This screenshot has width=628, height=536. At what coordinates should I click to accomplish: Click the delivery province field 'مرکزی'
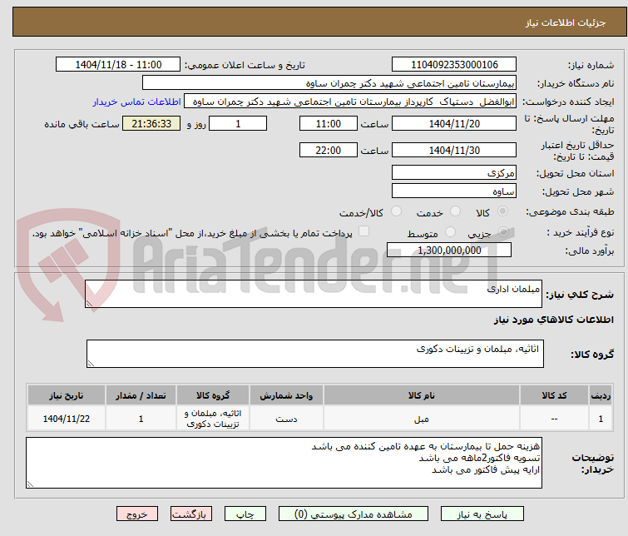point(454,173)
